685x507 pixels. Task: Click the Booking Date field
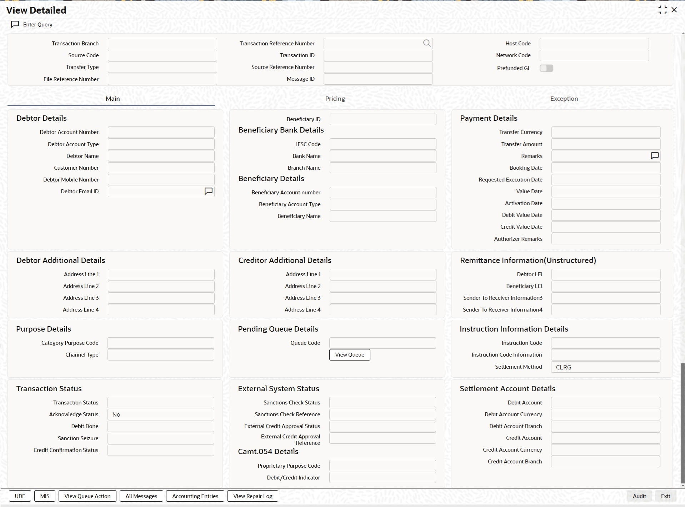tap(606, 168)
